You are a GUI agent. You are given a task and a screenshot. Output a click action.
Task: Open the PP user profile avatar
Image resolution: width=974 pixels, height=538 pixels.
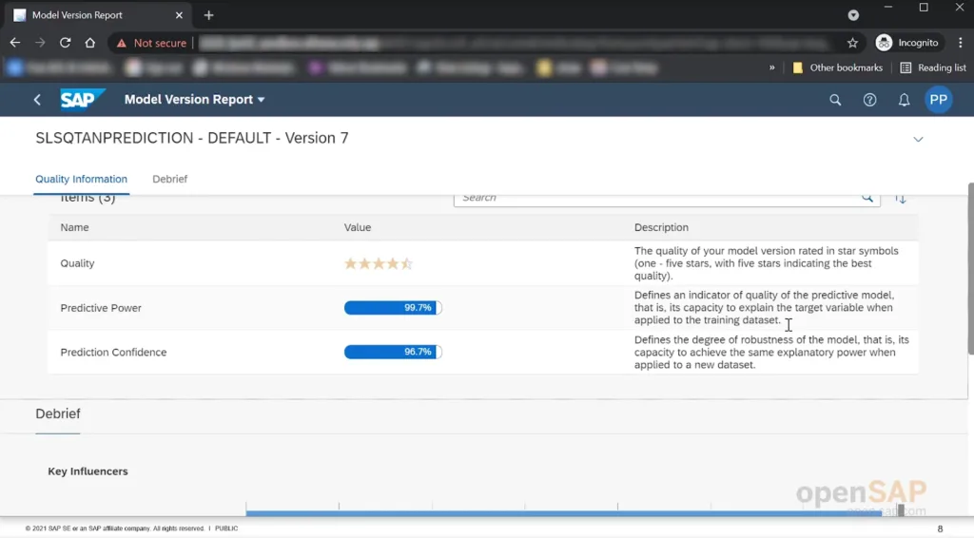point(939,99)
